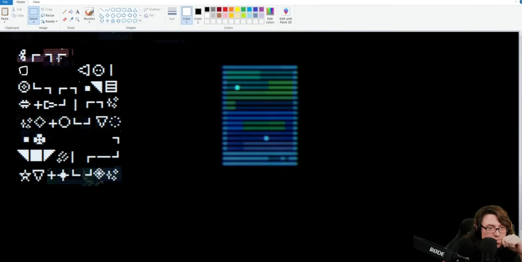Choose the Oval shape
The image size is (522, 262).
pyautogui.click(x=113, y=10)
